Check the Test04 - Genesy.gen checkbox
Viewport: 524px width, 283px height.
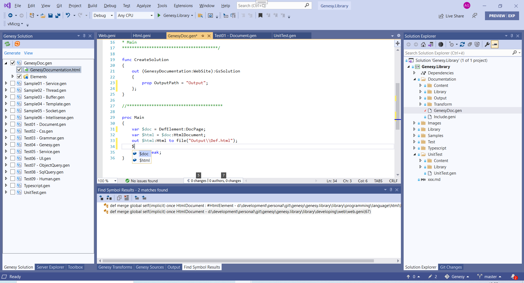tap(13, 145)
